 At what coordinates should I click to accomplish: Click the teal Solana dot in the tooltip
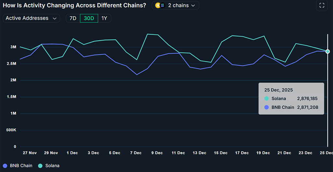coord(267,99)
